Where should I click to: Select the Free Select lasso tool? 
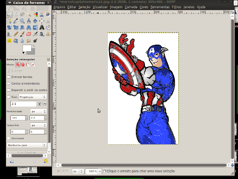coord(23,14)
